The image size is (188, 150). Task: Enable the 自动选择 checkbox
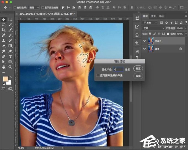click(x=15, y=7)
